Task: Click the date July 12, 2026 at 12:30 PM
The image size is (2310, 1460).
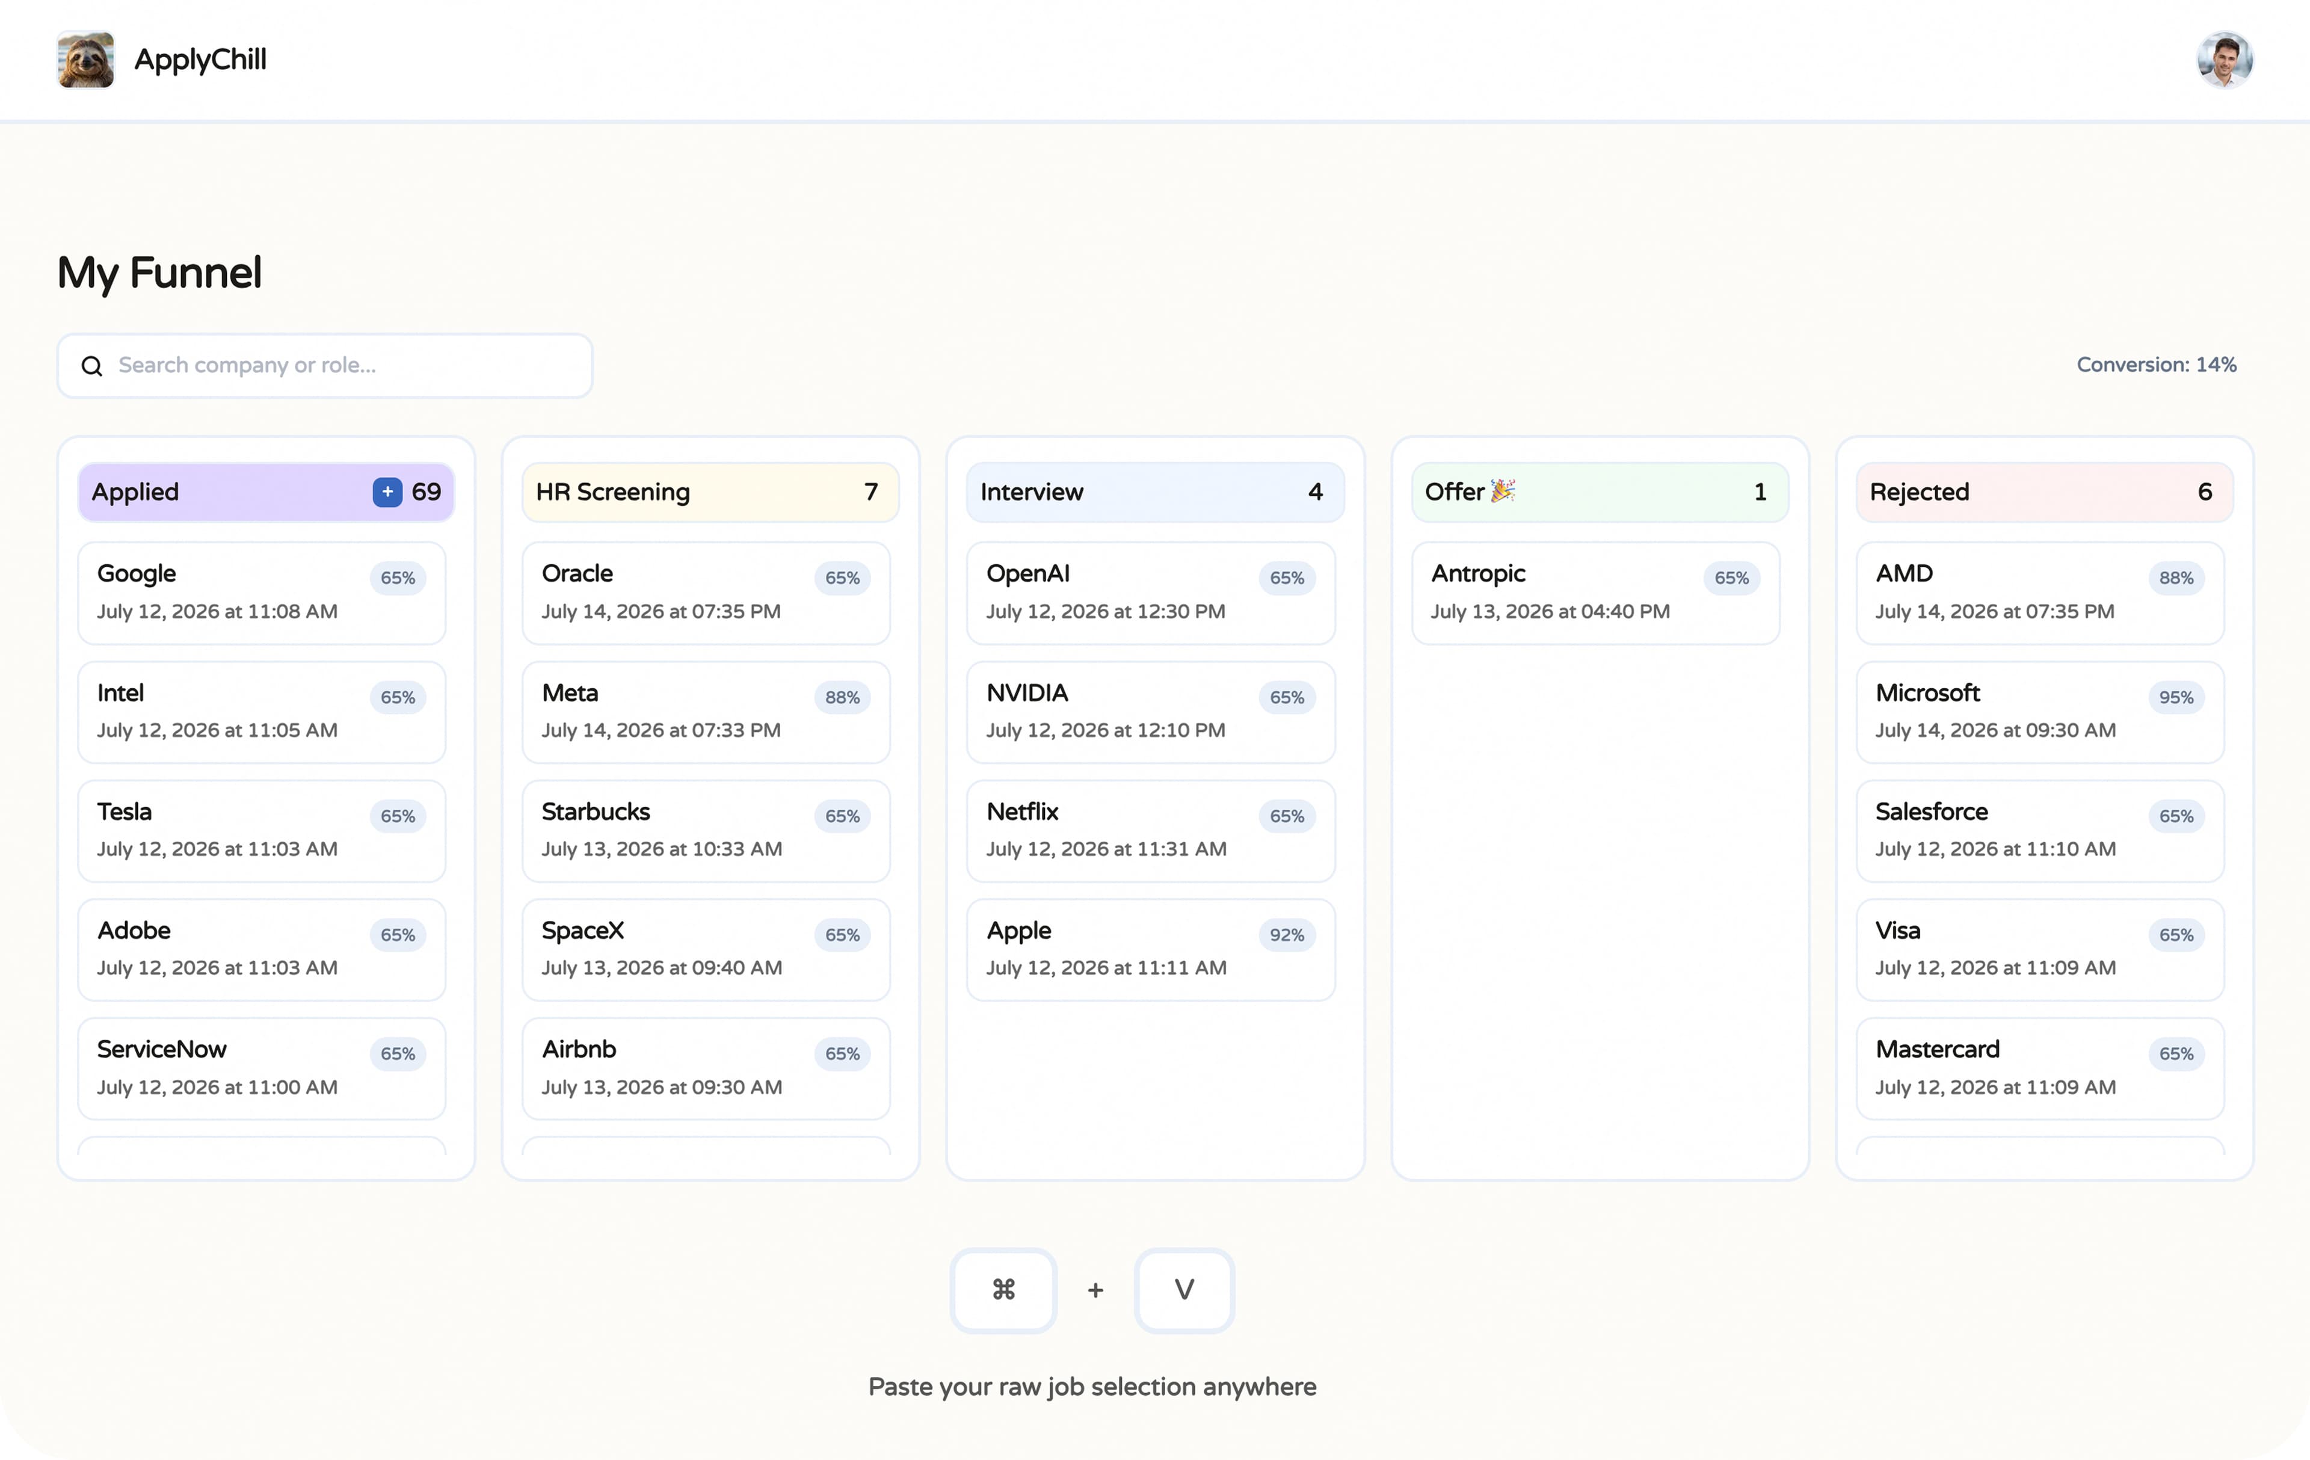Action: click(x=1105, y=612)
